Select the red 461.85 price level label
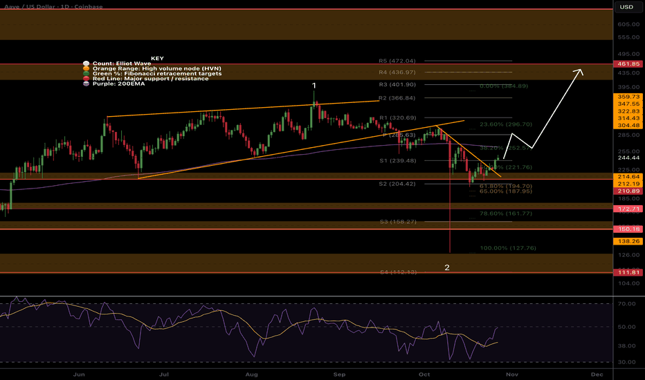The width and height of the screenshot is (645, 380). pyautogui.click(x=626, y=64)
